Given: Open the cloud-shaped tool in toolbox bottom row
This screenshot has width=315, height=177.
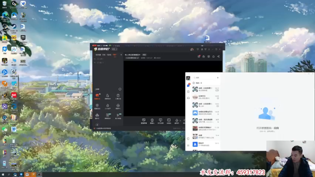Looking at the screenshot, I should click(x=97, y=116).
